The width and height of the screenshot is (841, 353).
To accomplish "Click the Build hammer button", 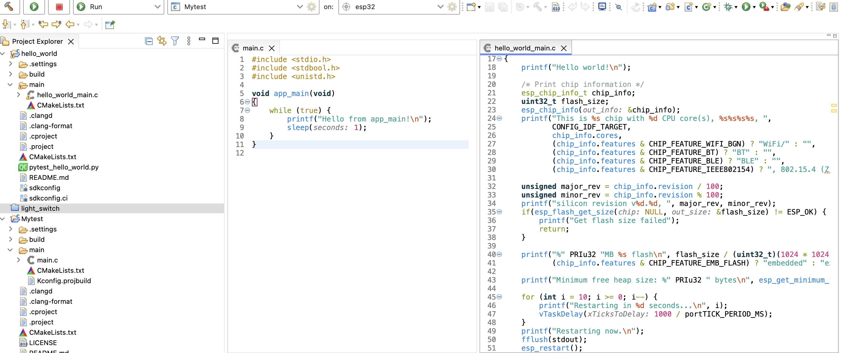I will (9, 6).
